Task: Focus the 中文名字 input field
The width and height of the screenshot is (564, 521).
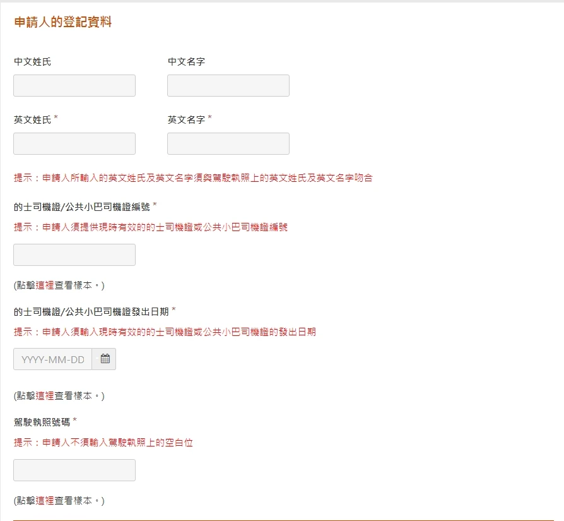Action: tap(228, 86)
